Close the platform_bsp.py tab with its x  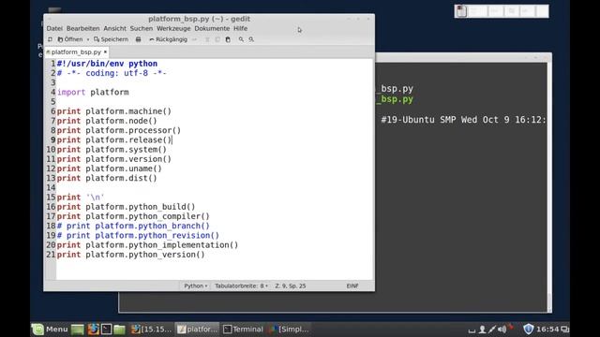[105, 52]
